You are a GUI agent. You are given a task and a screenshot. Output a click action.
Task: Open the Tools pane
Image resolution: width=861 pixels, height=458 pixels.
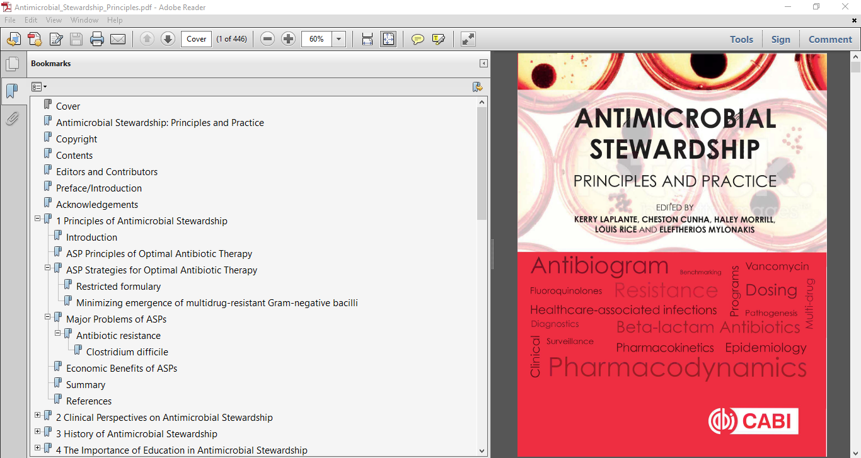pos(741,38)
